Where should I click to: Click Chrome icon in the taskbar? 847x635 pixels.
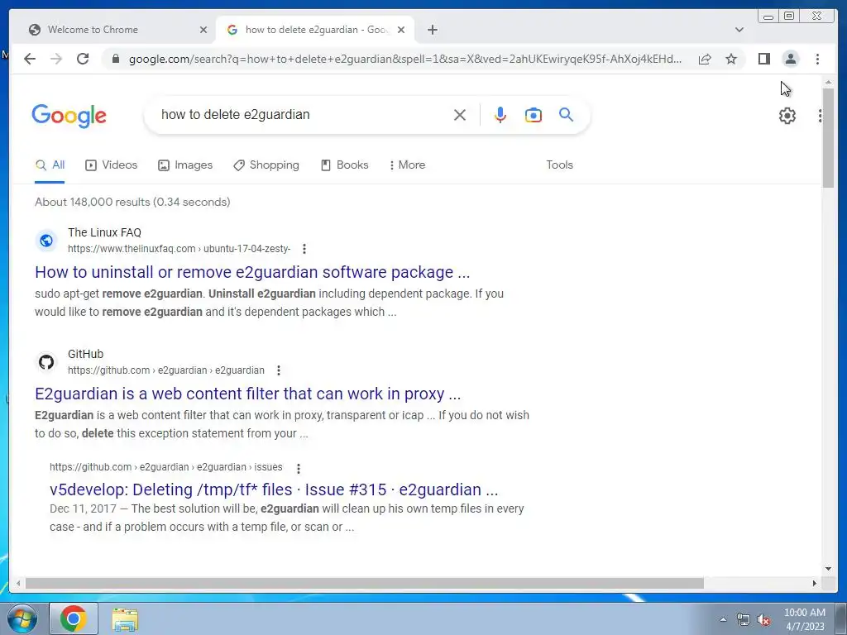pyautogui.click(x=74, y=618)
